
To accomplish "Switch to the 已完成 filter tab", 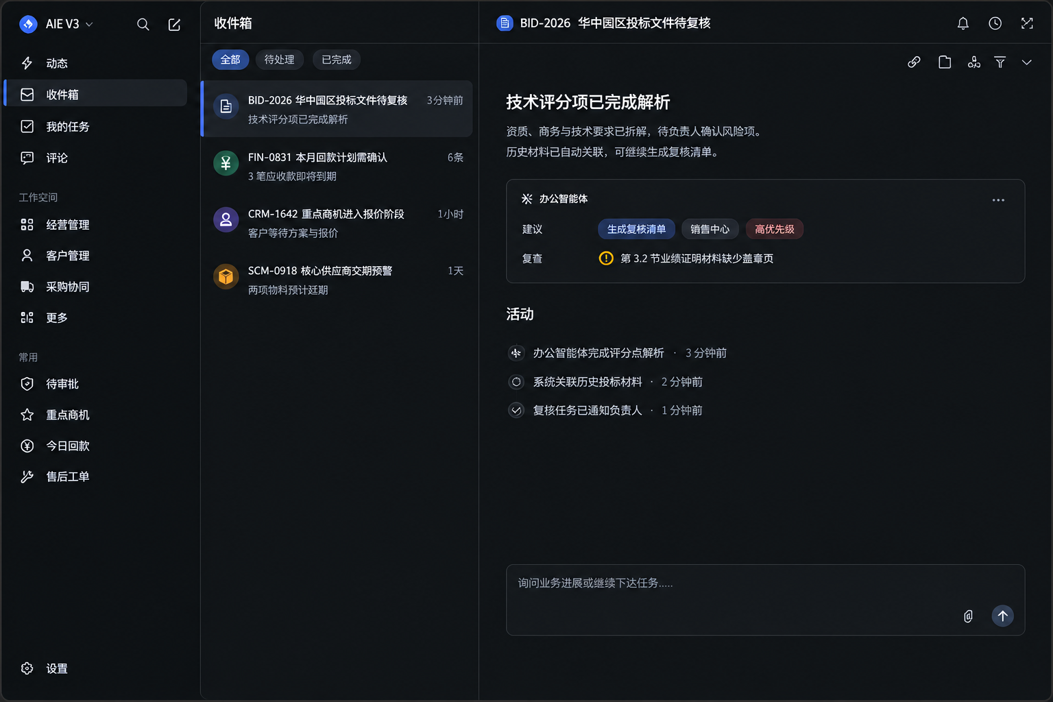I will [x=337, y=60].
